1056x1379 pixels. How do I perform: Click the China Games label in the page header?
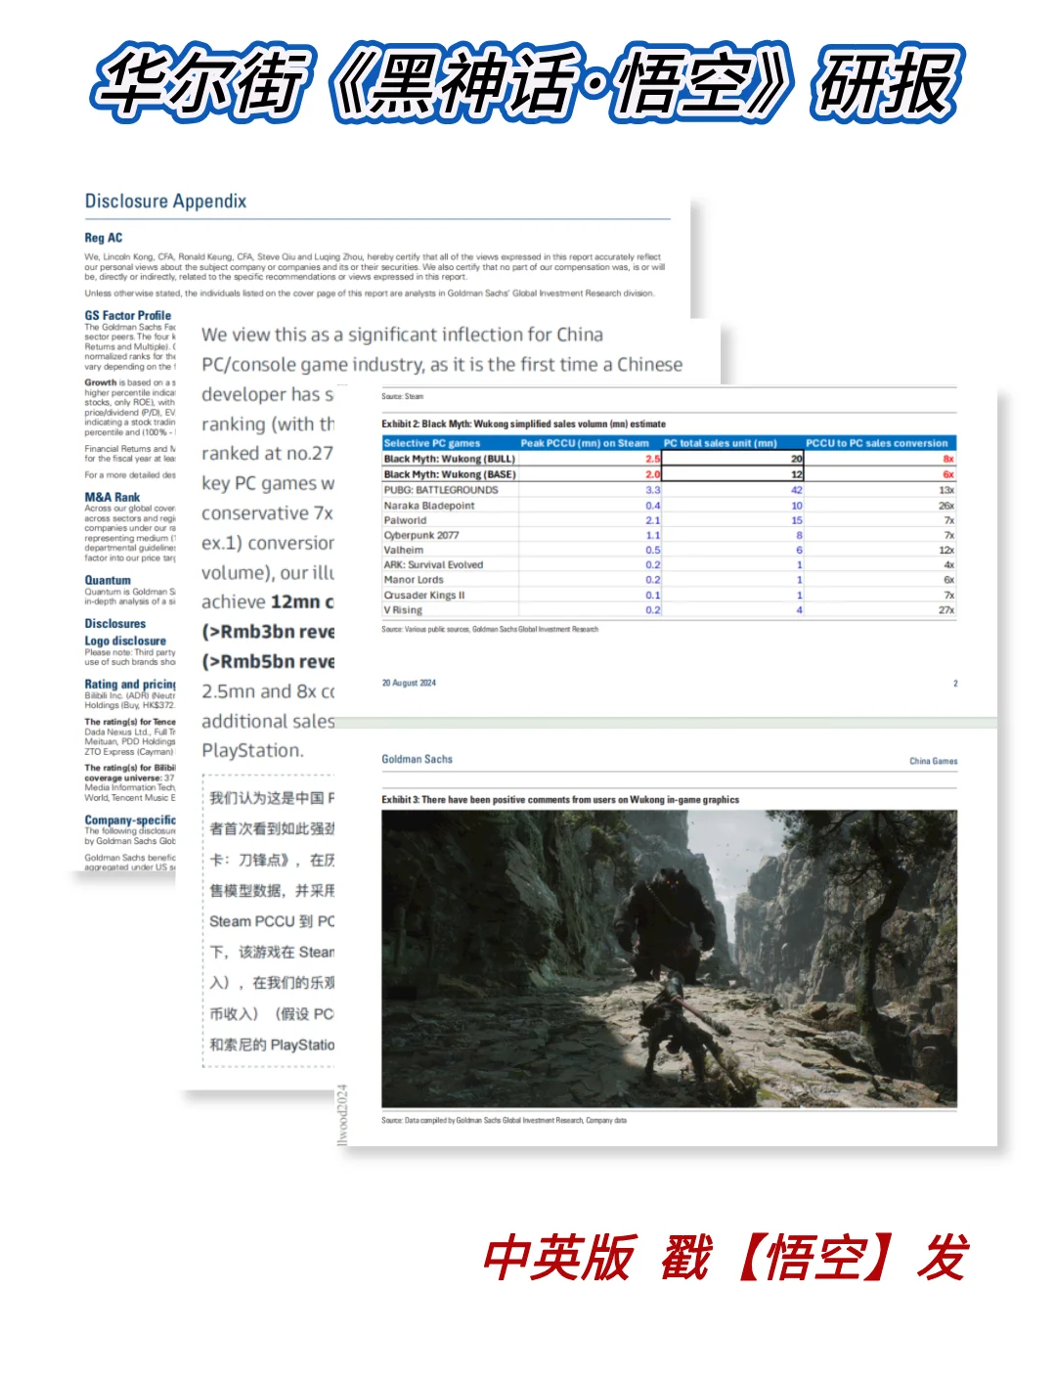pyautogui.click(x=933, y=761)
